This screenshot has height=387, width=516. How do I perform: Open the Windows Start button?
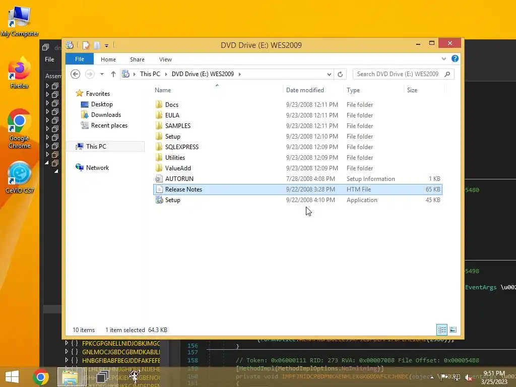(12, 377)
